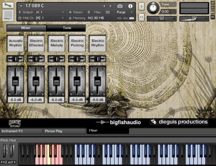Toggle the Acoustic Rhythm channel button
Viewport: 216px width, 166px height.
point(15,43)
